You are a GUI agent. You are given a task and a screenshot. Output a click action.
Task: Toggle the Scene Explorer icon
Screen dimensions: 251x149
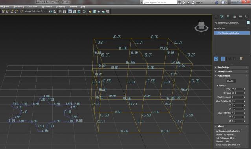point(60,11)
